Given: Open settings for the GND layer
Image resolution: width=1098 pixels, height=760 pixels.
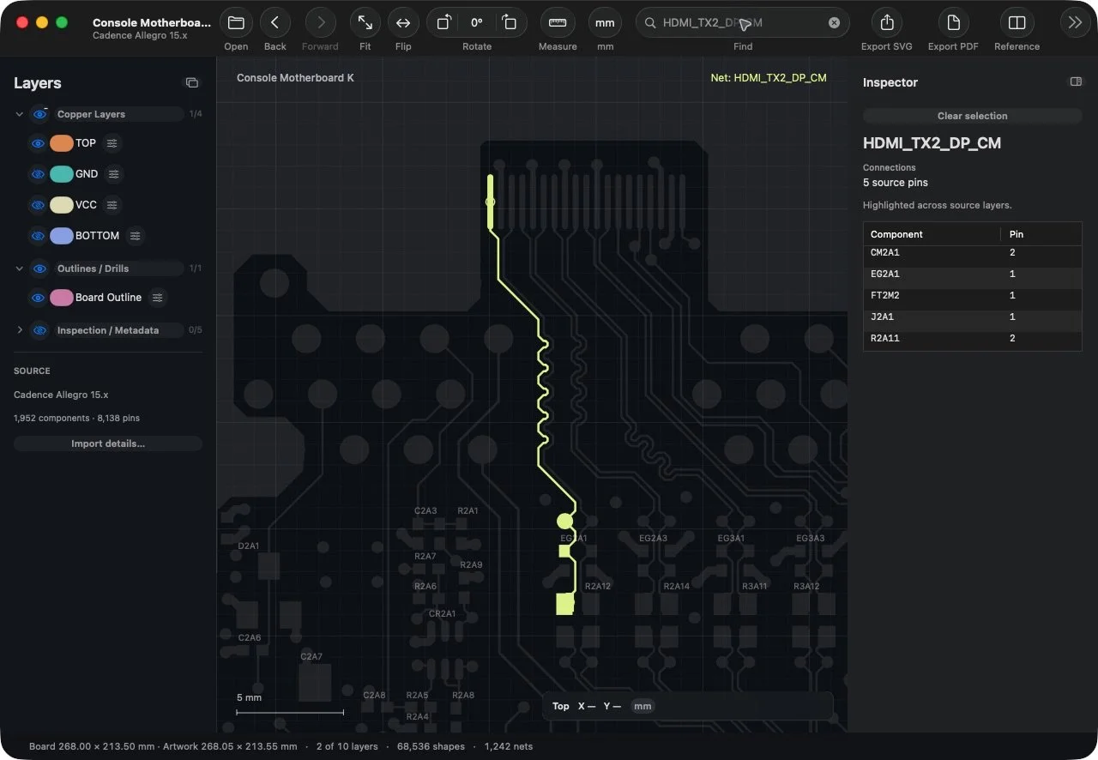Looking at the screenshot, I should point(113,174).
